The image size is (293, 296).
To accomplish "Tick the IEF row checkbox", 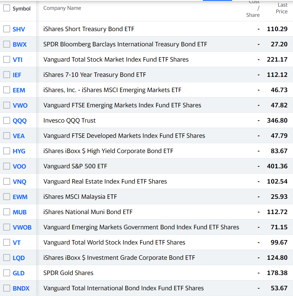I will click(x=7, y=75).
